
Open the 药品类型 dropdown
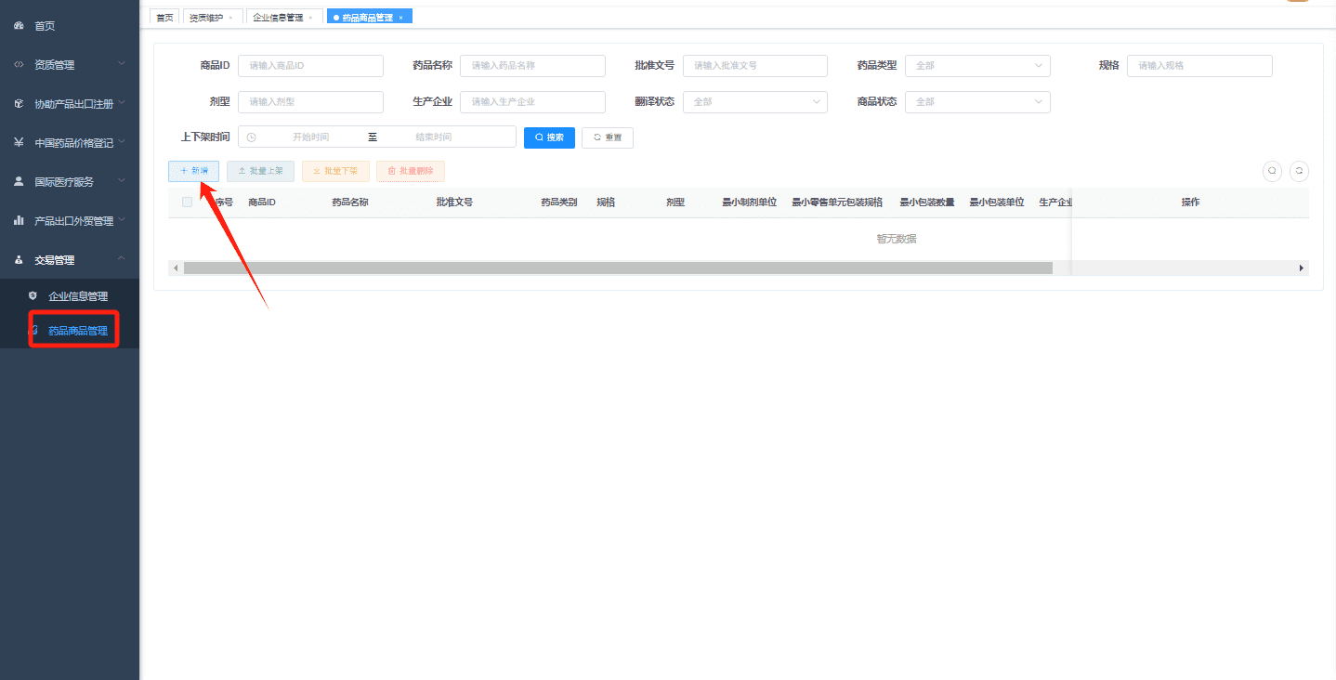click(977, 66)
